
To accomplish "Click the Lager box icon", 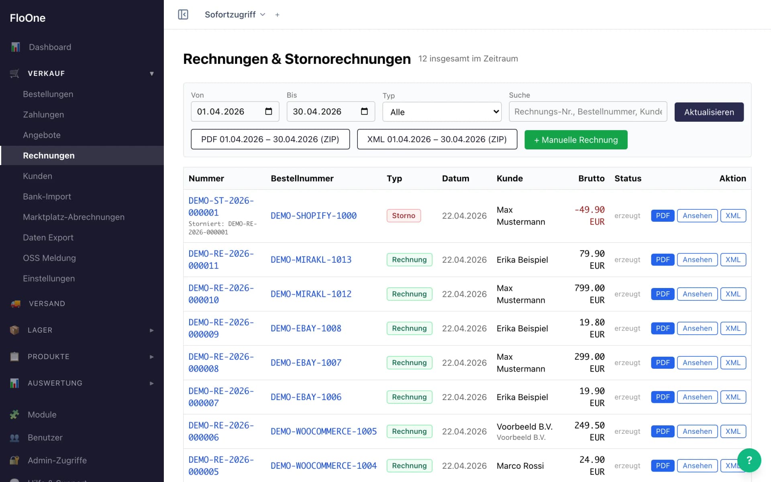I will coord(14,330).
